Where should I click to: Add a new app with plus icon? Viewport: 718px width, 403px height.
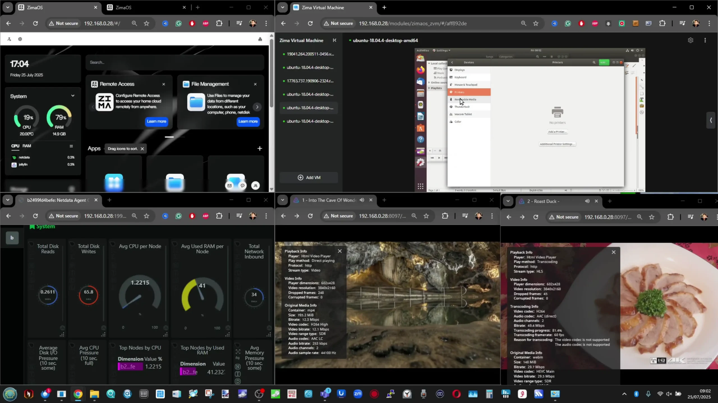260,148
